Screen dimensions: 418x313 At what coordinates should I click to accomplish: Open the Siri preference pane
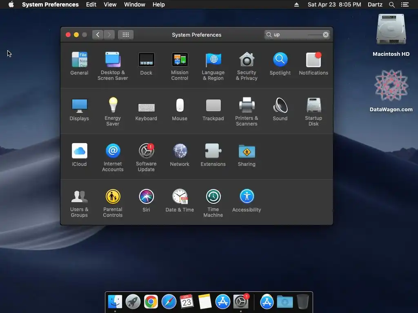pos(146,201)
